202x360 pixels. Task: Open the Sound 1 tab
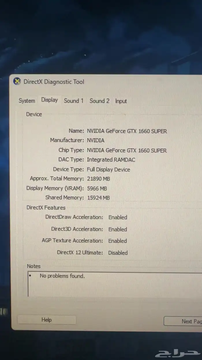pyautogui.click(x=74, y=101)
